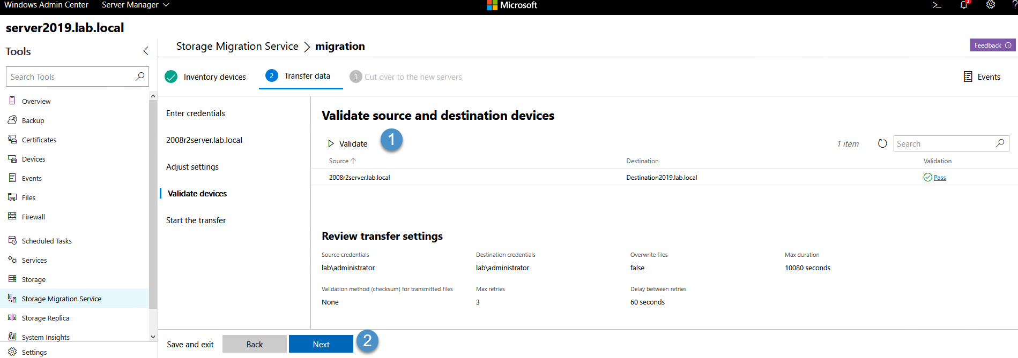This screenshot has width=1018, height=358.
Task: Click Windows Admin Center title
Action: pyautogui.click(x=46, y=5)
